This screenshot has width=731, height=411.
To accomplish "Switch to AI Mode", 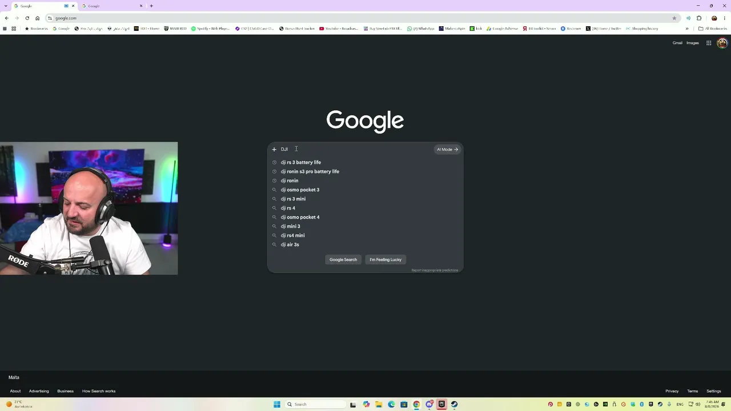I will (447, 150).
